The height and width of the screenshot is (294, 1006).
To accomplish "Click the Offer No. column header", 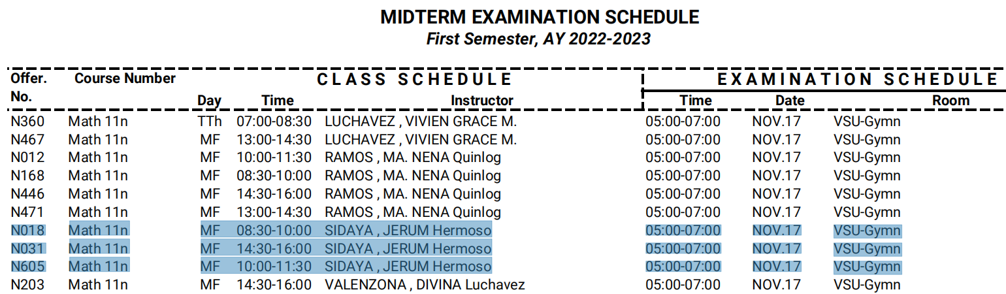I will (29, 88).
